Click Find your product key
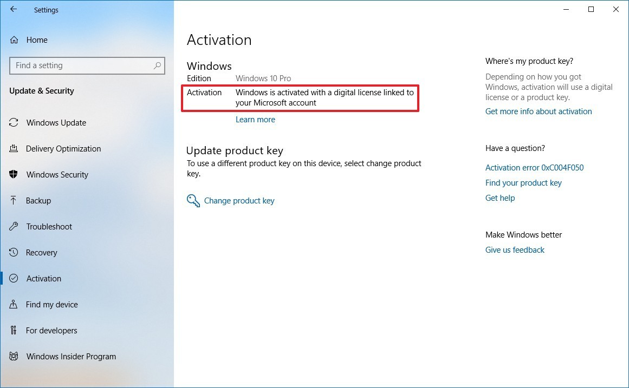This screenshot has height=388, width=629. (x=523, y=182)
